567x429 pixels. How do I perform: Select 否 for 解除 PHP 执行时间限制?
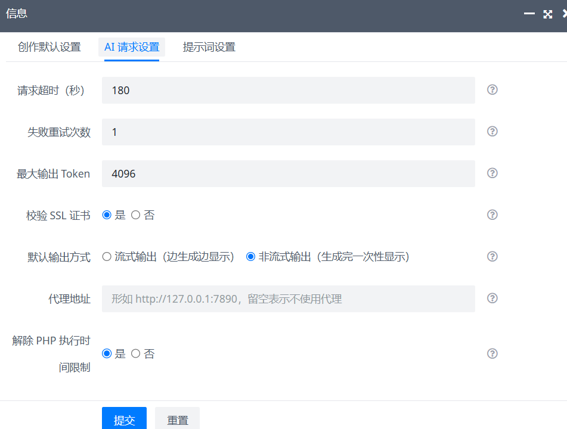(x=135, y=353)
